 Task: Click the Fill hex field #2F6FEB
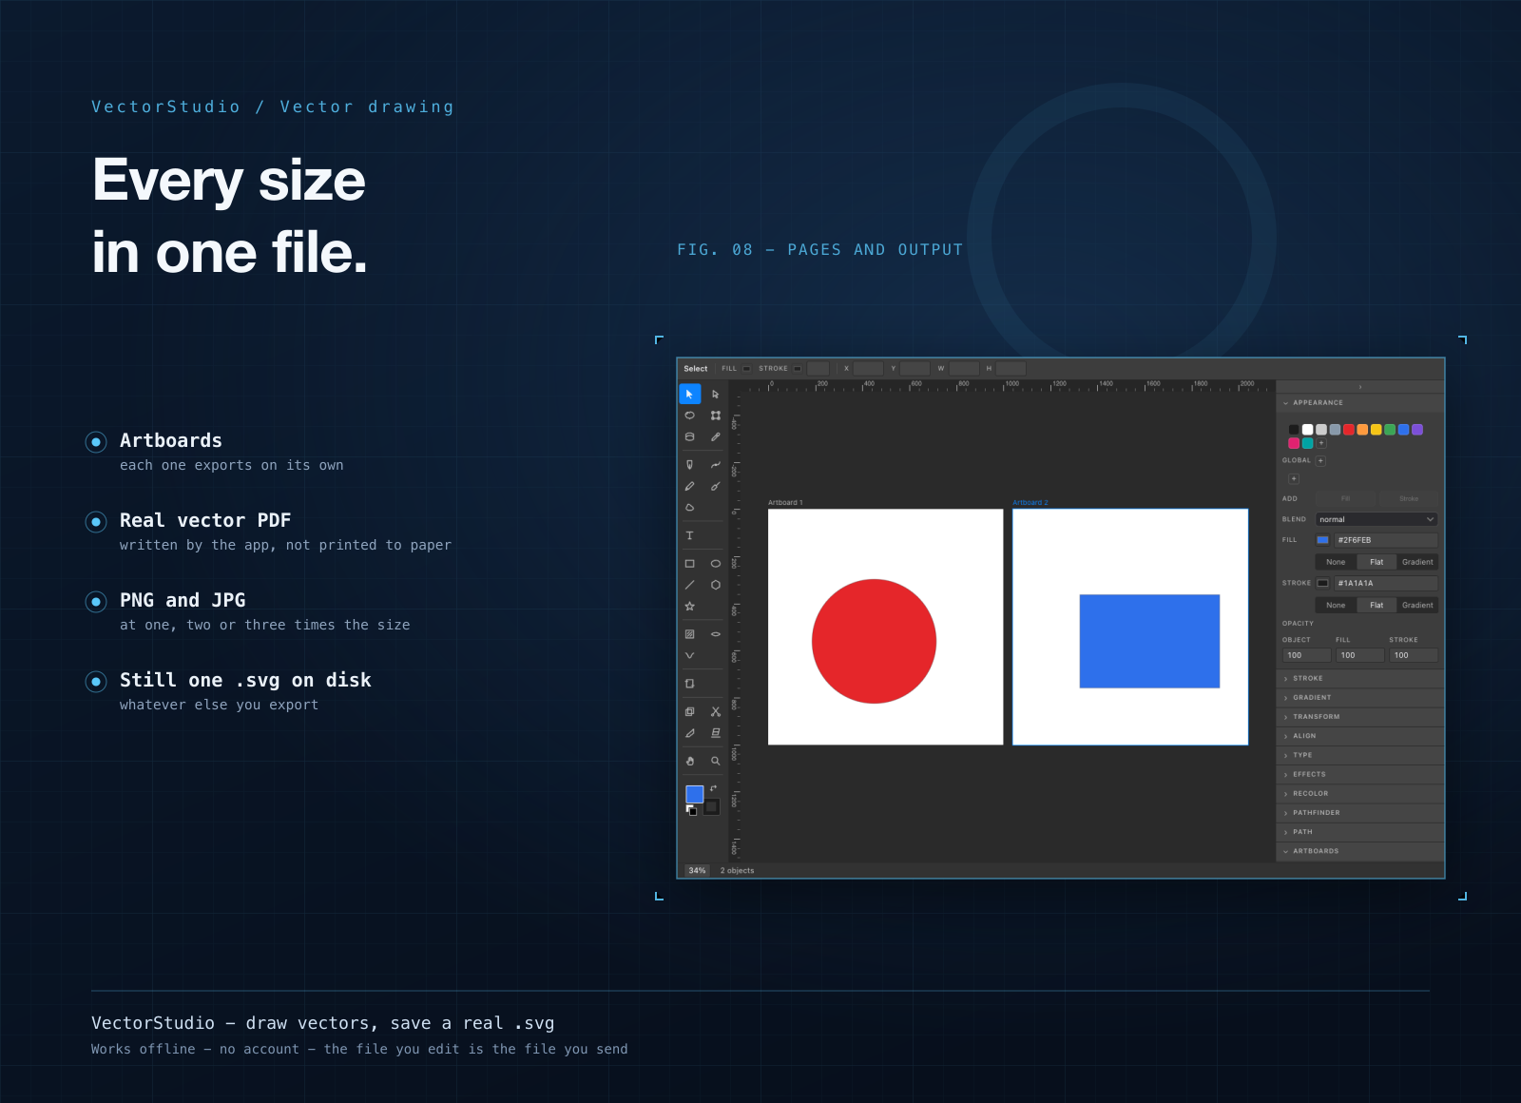tap(1386, 540)
